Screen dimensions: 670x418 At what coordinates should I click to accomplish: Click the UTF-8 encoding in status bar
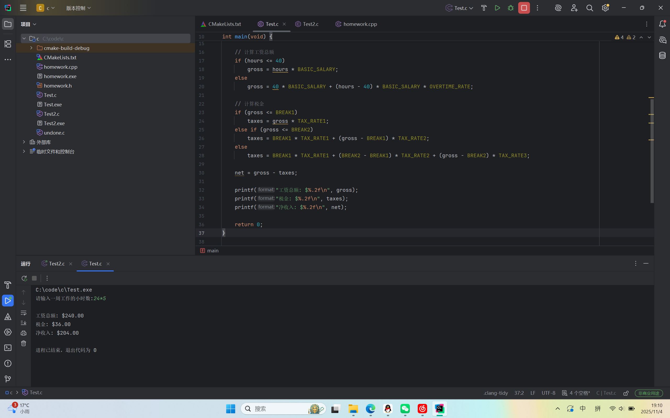pos(548,393)
